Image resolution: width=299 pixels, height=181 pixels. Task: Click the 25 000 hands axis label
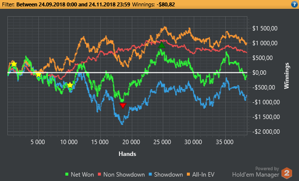[162, 142]
